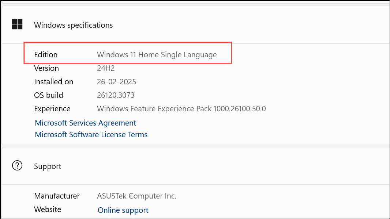Open Microsoft Software License Terms

pyautogui.click(x=91, y=135)
